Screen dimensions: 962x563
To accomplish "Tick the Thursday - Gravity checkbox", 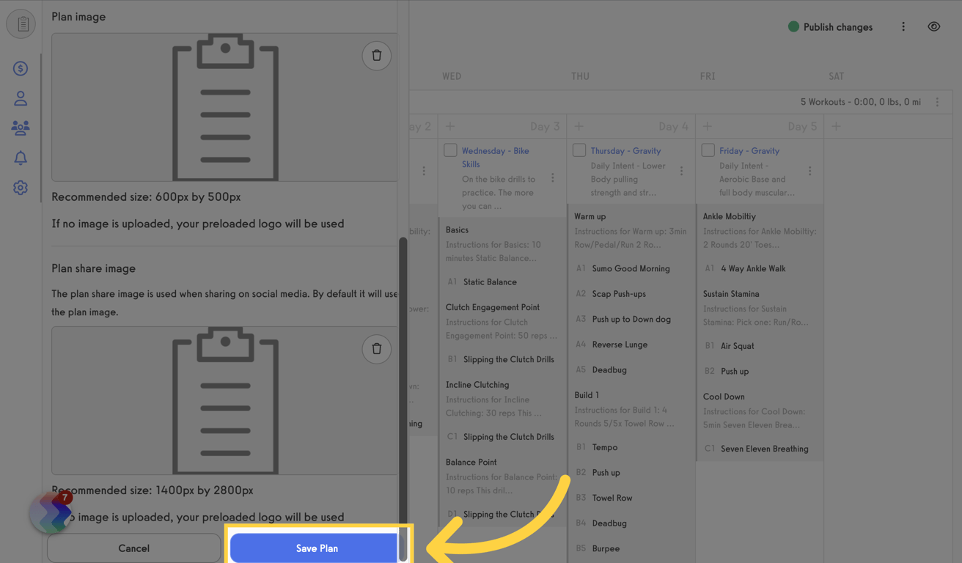I will 579,150.
